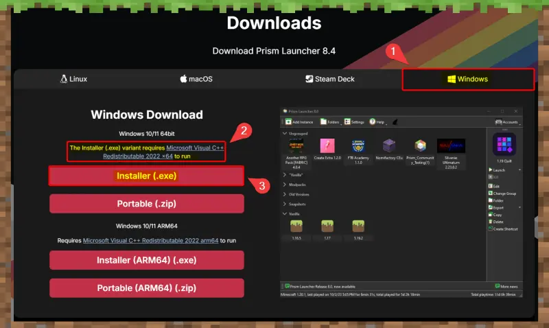Click Folder in the launcher sidebar
Viewport: 549px width, 328px height.
495,200
